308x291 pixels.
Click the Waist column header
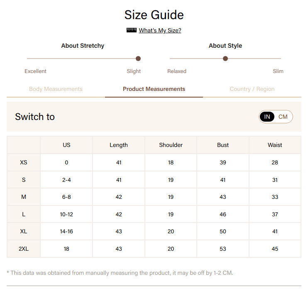(x=275, y=145)
